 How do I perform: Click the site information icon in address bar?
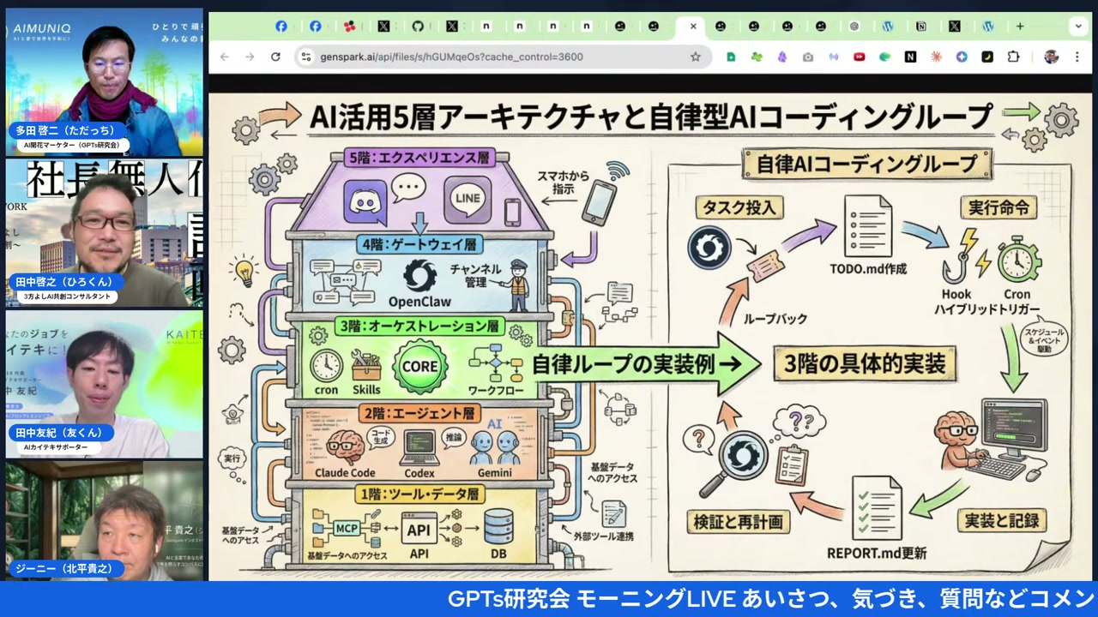click(306, 57)
